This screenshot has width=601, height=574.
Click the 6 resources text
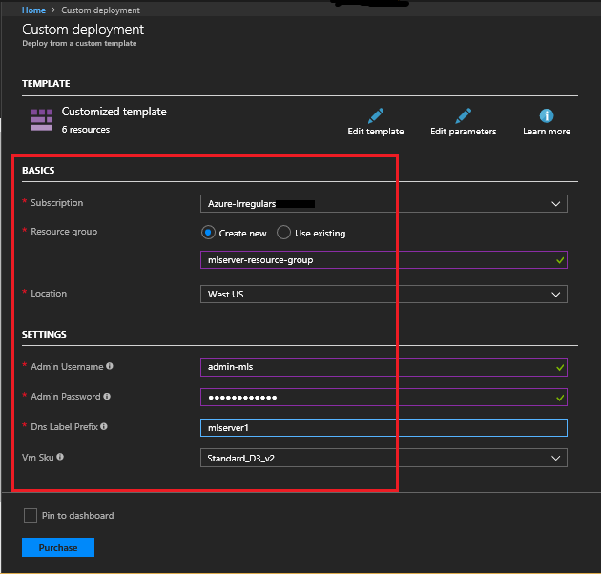point(86,130)
